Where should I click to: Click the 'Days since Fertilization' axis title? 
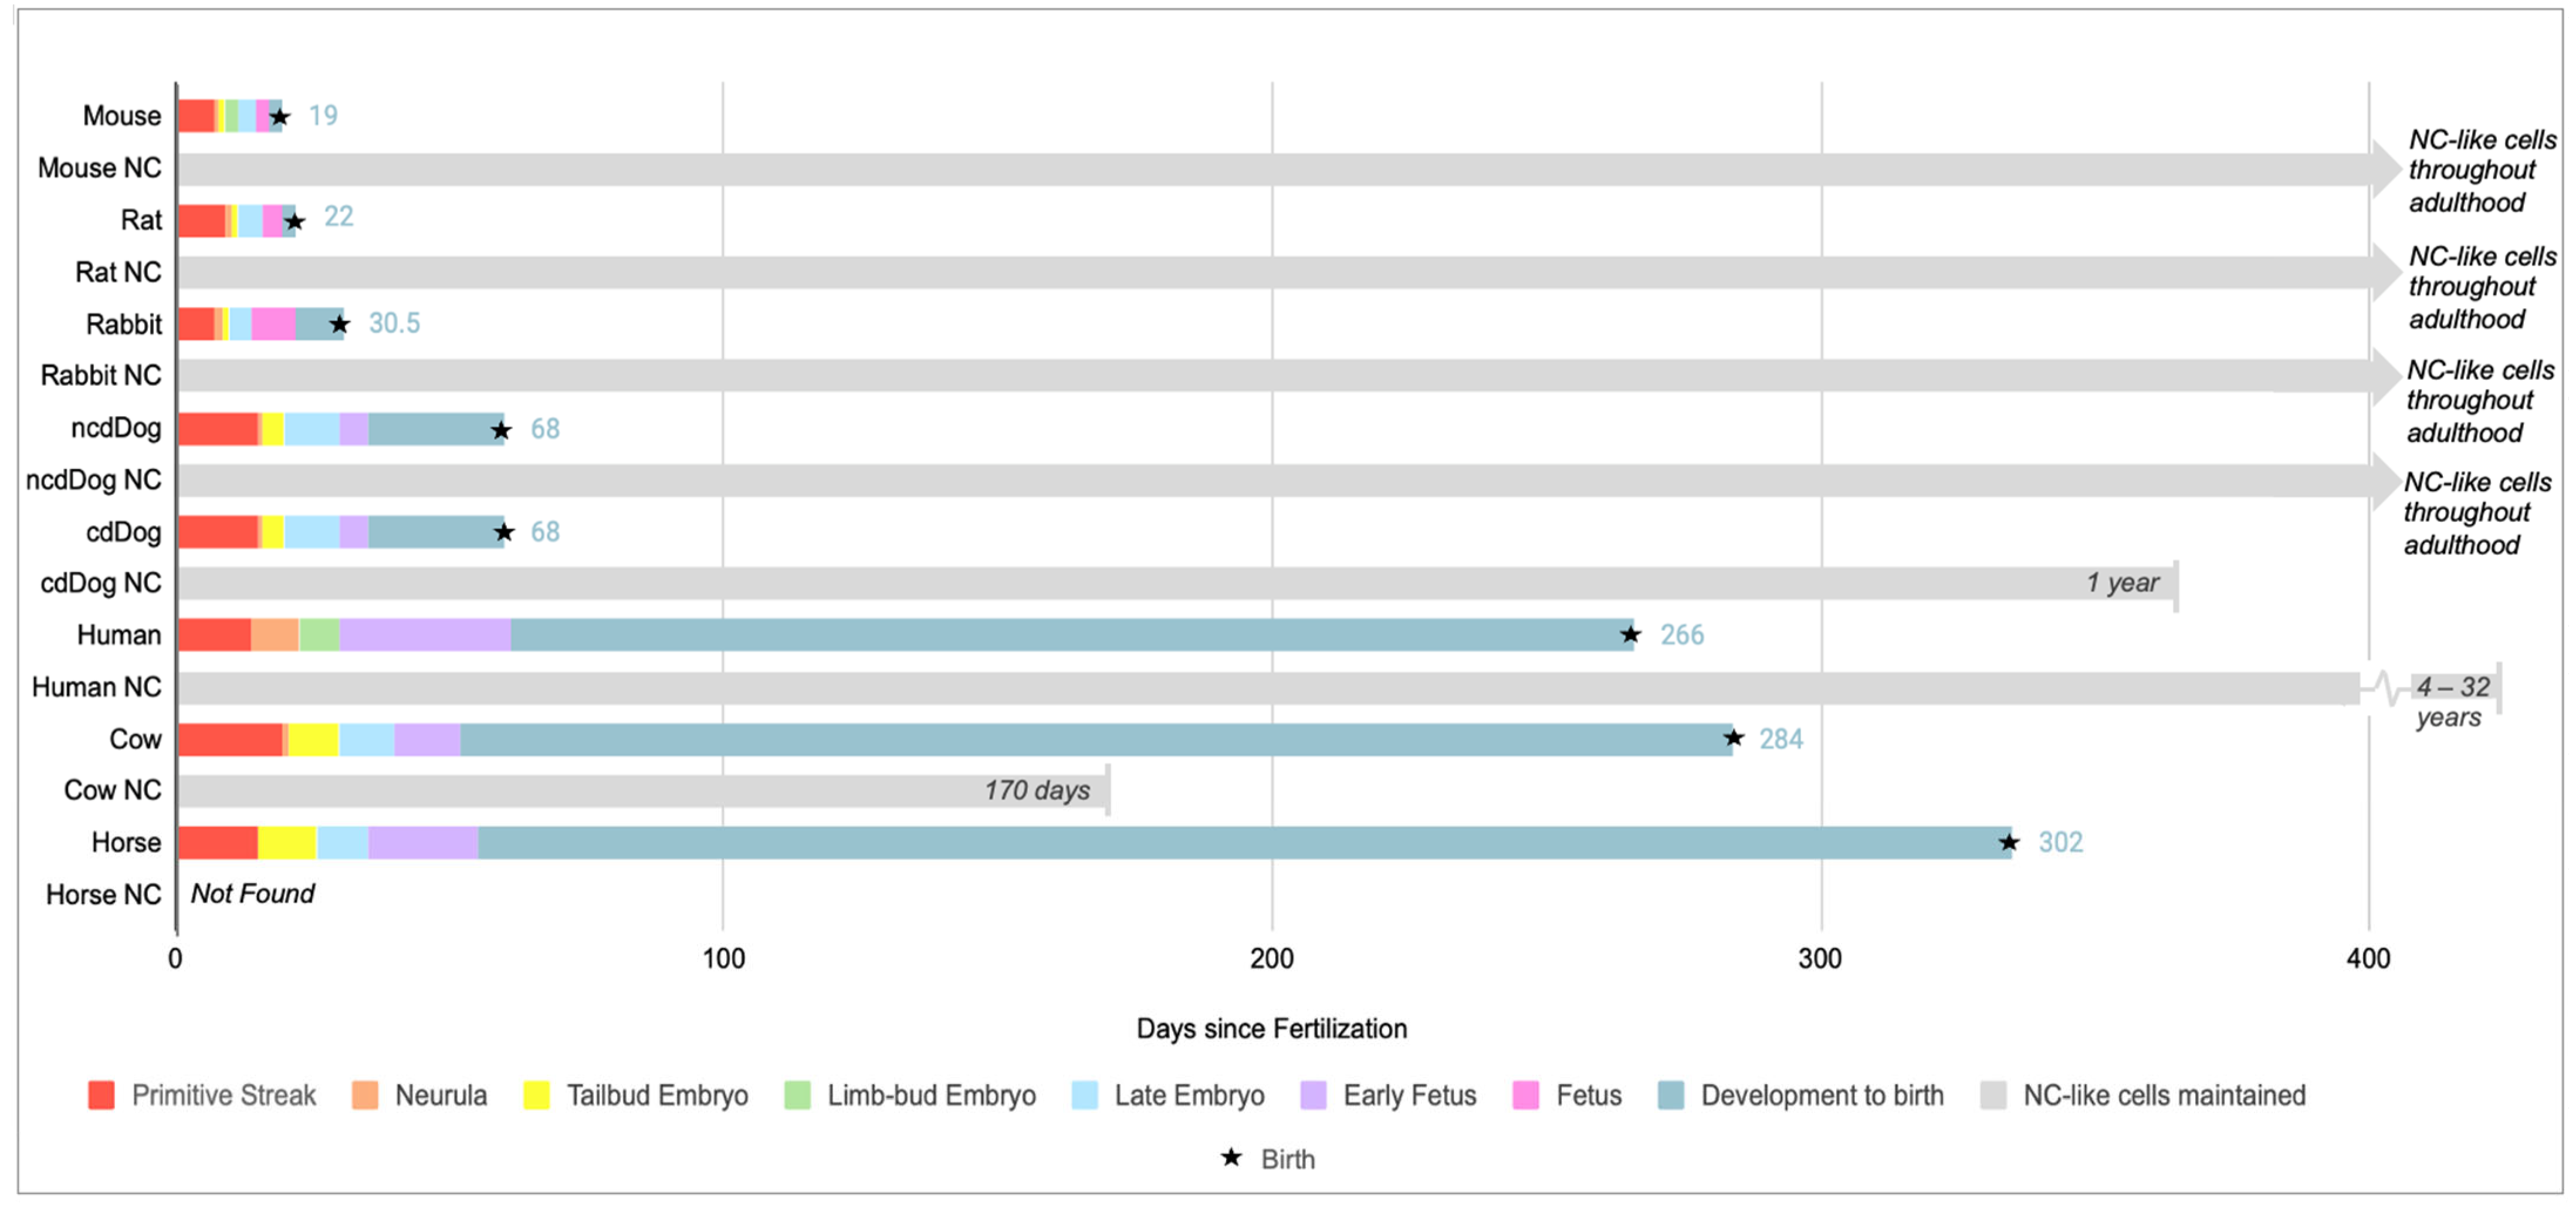[x=1271, y=1029]
